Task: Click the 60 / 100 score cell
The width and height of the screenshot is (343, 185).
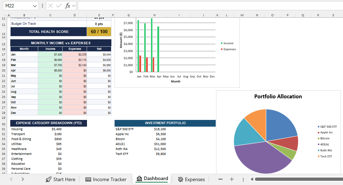Action: click(99, 32)
